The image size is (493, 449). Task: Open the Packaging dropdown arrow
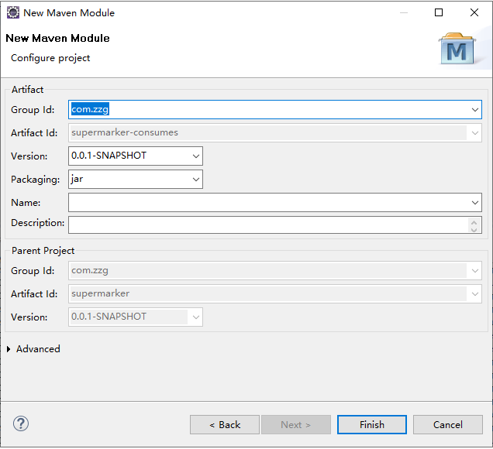[x=196, y=180]
